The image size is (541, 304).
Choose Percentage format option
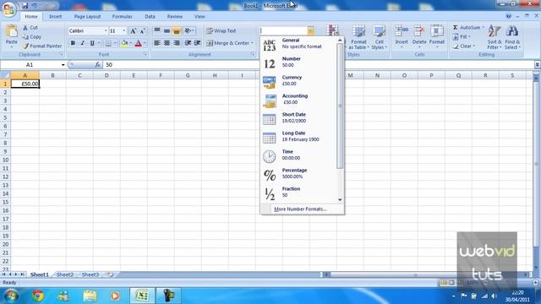[x=298, y=175]
